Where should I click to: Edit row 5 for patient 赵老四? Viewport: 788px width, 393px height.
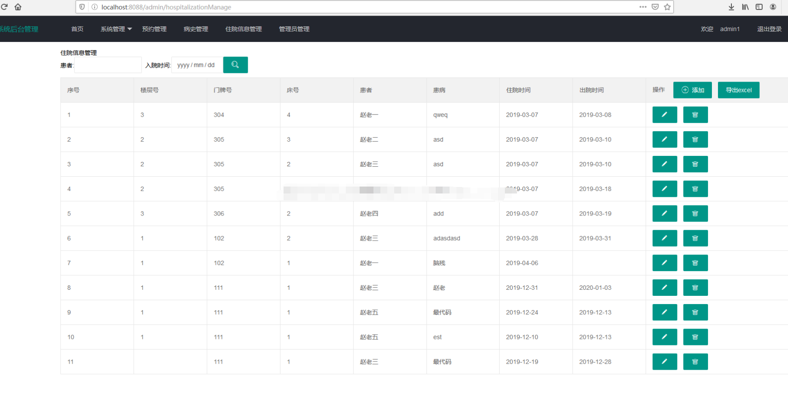click(x=664, y=213)
